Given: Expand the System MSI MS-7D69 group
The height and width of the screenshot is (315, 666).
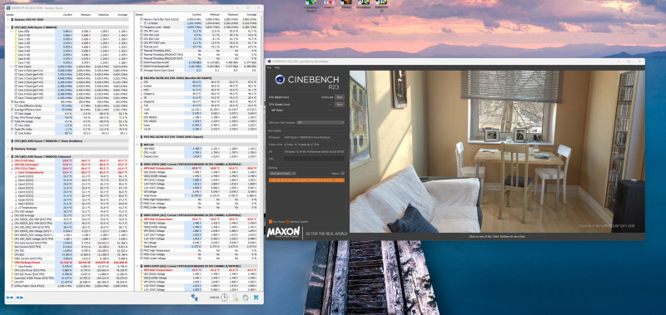Looking at the screenshot, I should pos(7,19).
